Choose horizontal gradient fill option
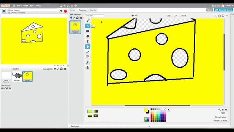 coord(96,111)
